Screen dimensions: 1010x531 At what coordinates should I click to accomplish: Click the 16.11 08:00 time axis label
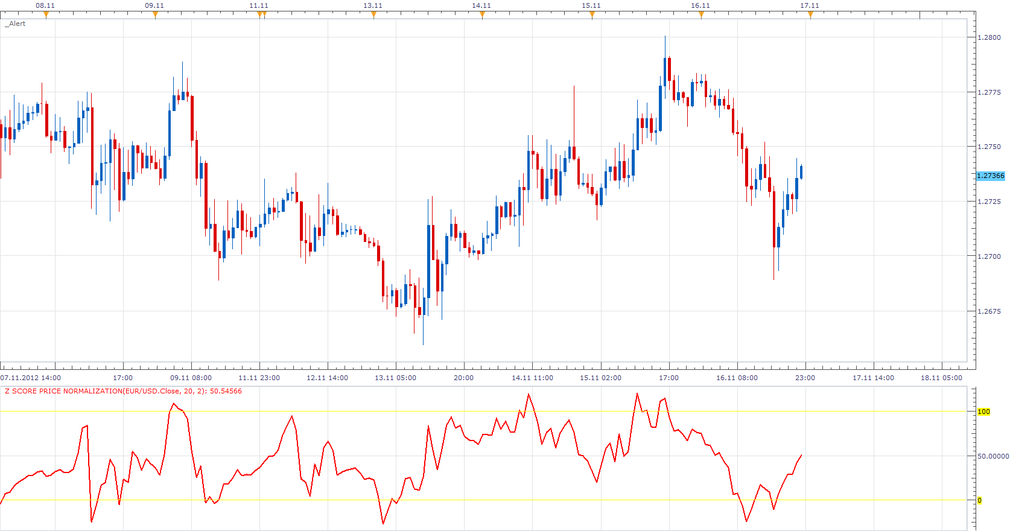point(737,378)
